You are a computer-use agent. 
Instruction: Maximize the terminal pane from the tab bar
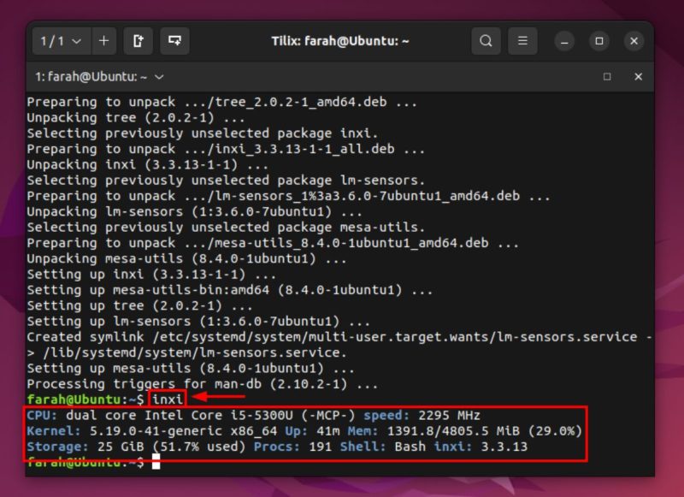608,76
